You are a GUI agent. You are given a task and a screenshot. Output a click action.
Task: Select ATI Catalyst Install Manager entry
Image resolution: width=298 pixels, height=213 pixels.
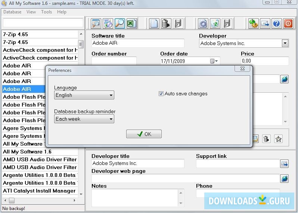(40, 191)
